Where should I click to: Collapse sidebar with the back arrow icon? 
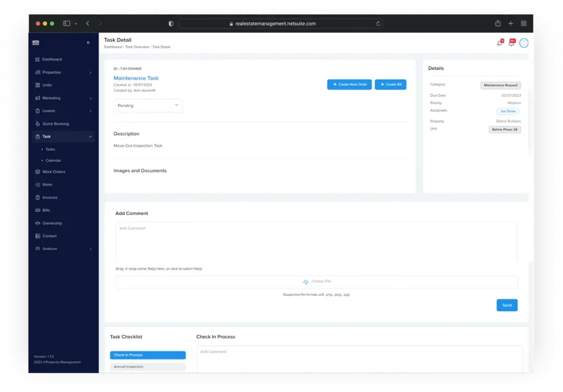89,43
